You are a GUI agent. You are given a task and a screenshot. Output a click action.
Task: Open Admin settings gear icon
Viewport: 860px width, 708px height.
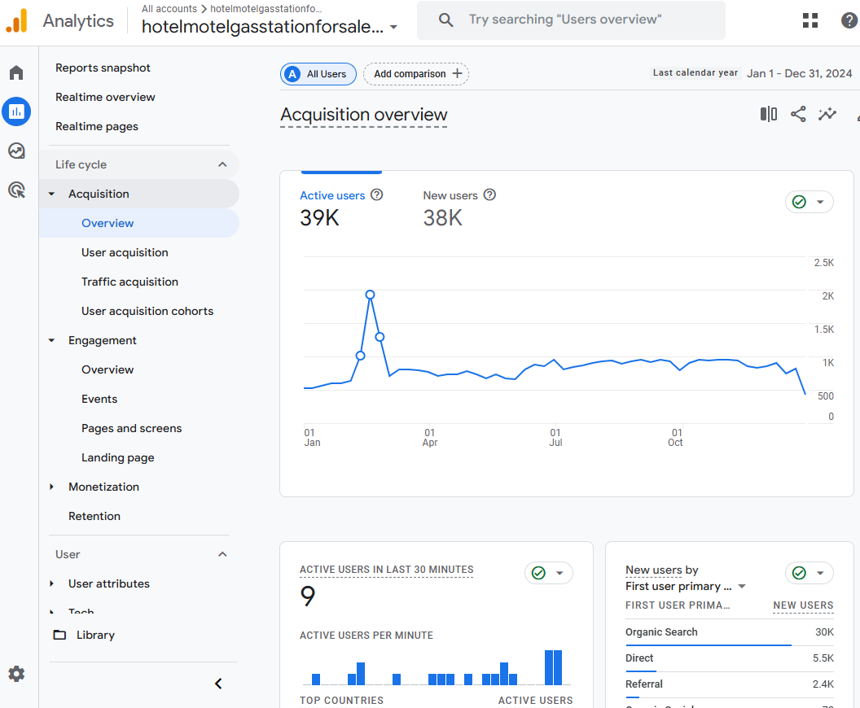(x=16, y=674)
